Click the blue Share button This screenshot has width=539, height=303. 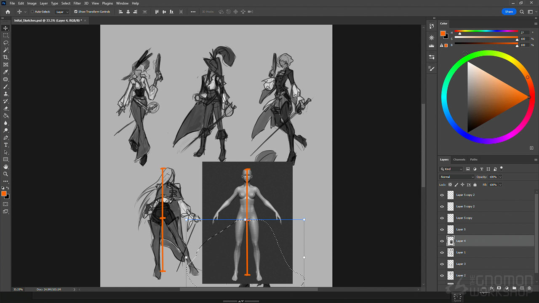[509, 12]
